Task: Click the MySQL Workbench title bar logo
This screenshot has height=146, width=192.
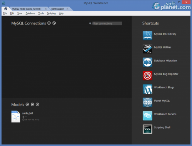Action: coord(3,3)
